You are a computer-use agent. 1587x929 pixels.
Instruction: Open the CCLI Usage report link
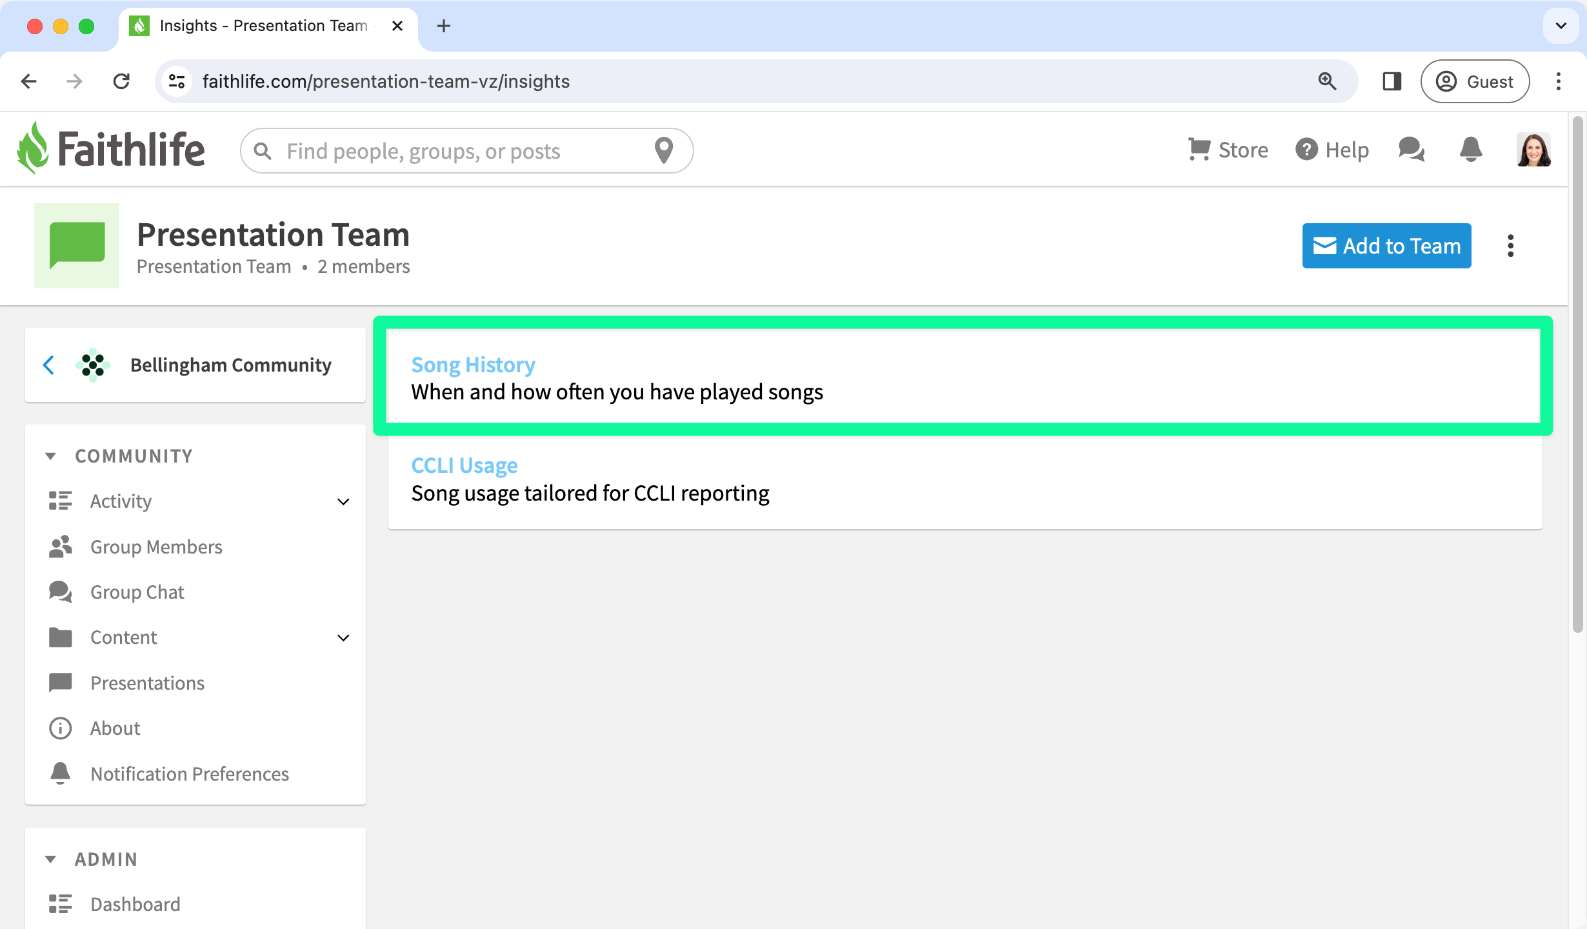click(x=464, y=465)
